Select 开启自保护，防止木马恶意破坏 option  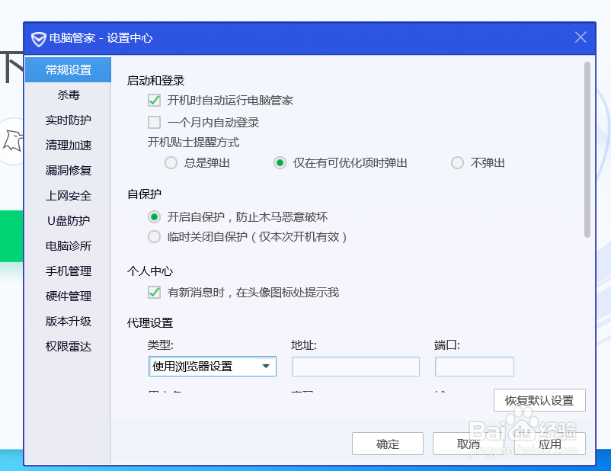[x=155, y=216]
